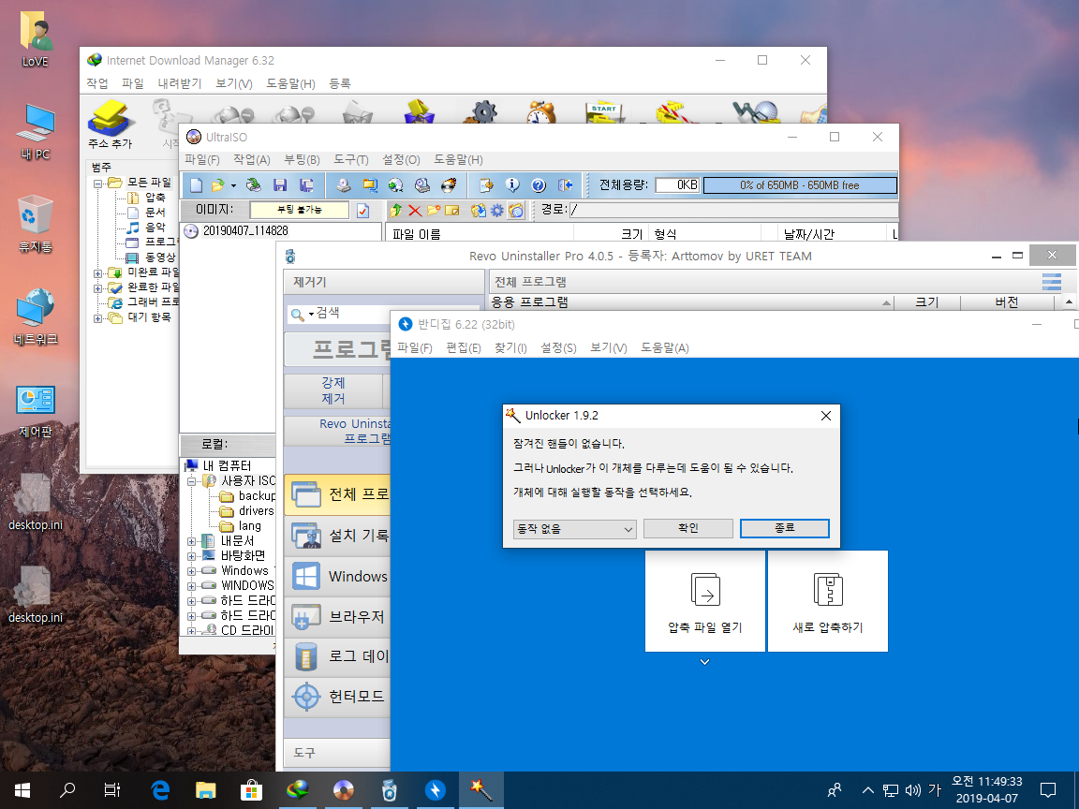This screenshot has height=809, width=1079.
Task: Click 종료 button in Unlocker dialog
Action: click(x=785, y=528)
